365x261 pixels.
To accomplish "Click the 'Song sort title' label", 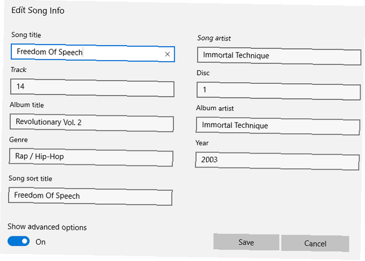I will click(x=30, y=178).
